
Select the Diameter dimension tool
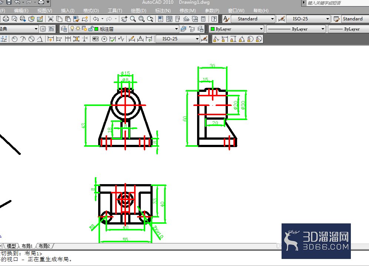[x=31, y=39]
